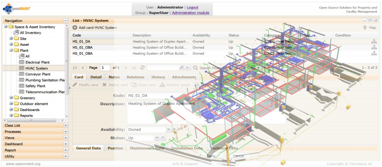This screenshot has width=382, height=167.
Task: Open All Inventory in navigation tree
Action: [31, 33]
